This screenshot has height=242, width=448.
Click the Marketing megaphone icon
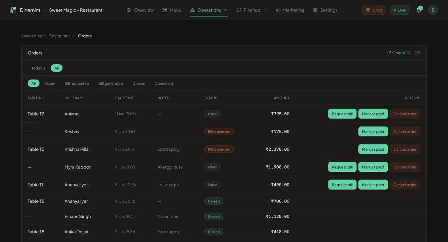(x=278, y=10)
